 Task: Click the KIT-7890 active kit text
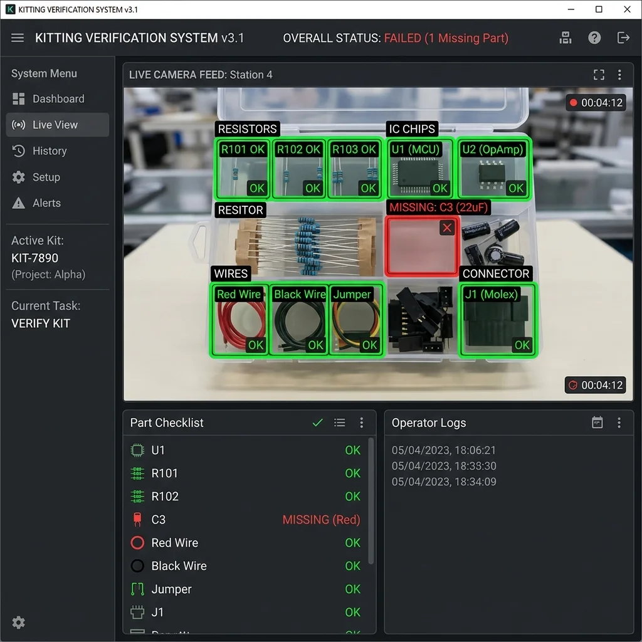click(x=35, y=258)
